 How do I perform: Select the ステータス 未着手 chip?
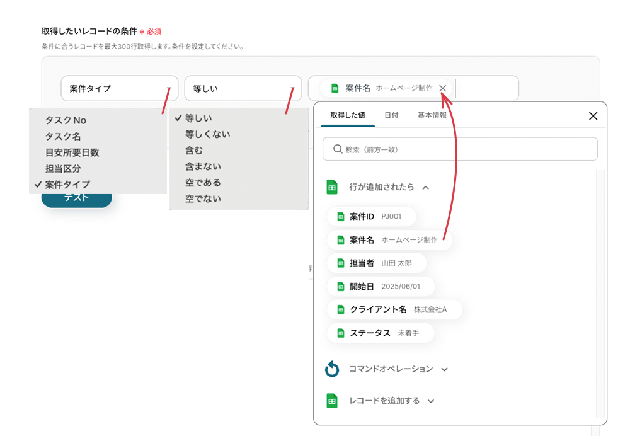[x=380, y=333]
